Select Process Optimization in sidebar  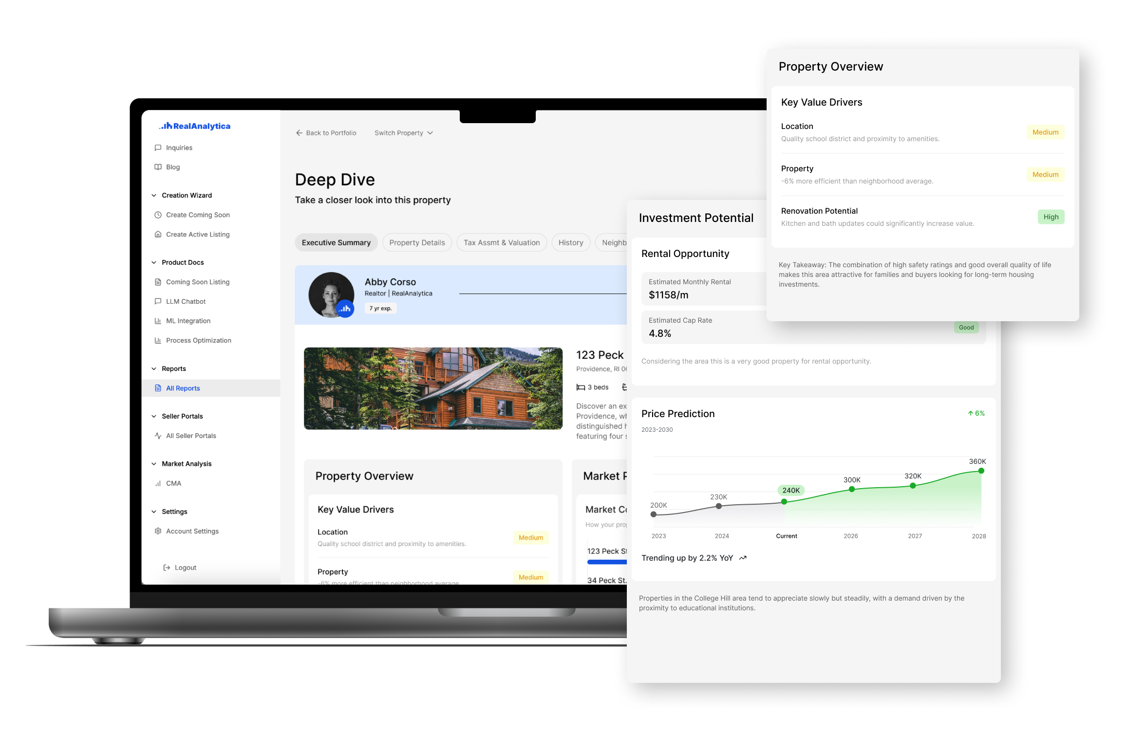(198, 340)
